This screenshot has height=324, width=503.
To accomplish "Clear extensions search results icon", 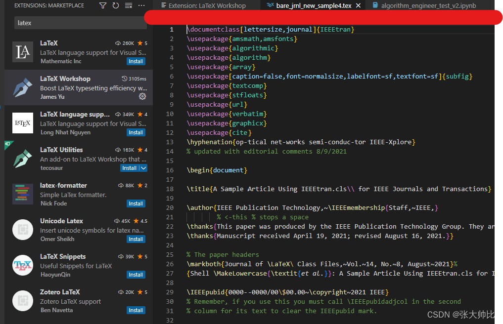I will (128, 5).
